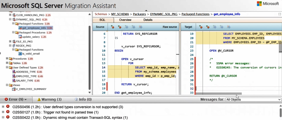Click the FILE_IO_PKG package icon

[x=14, y=41]
